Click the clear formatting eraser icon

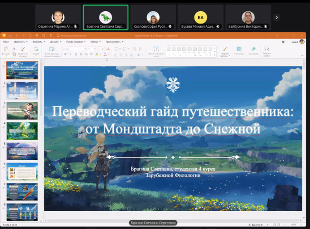point(108,49)
